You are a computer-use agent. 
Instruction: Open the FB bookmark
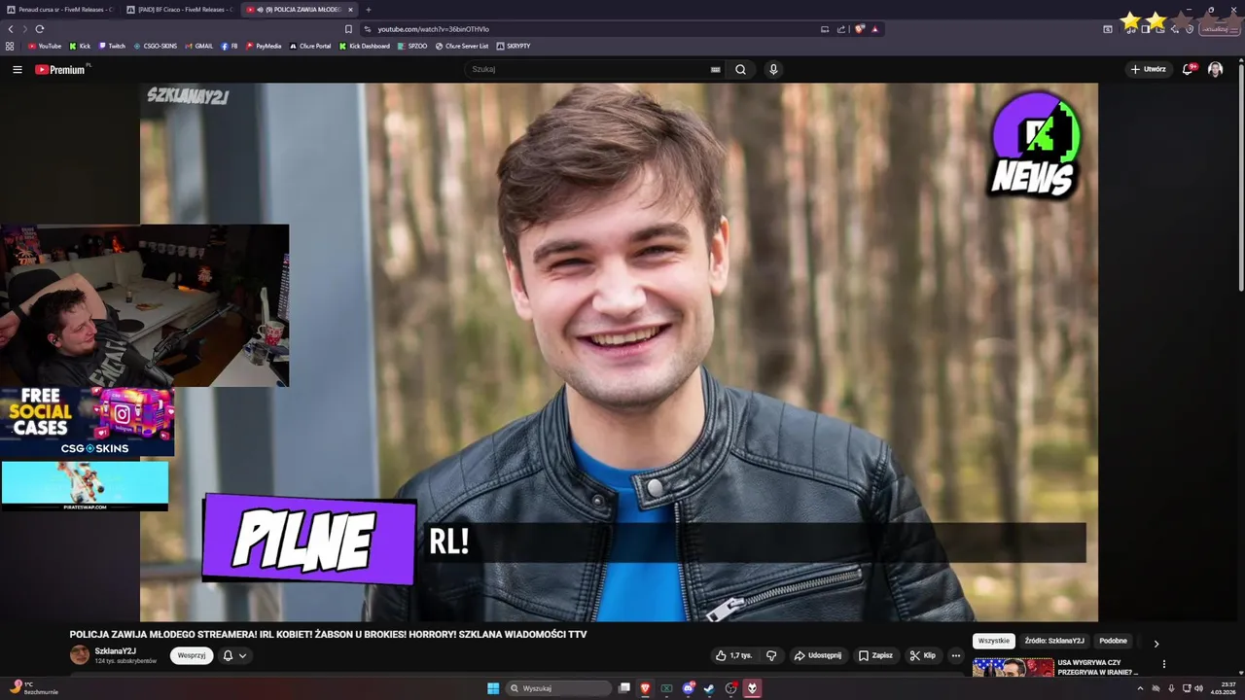(x=230, y=46)
